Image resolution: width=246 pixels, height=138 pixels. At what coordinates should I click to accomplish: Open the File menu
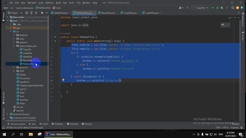pyautogui.click(x=11, y=3)
